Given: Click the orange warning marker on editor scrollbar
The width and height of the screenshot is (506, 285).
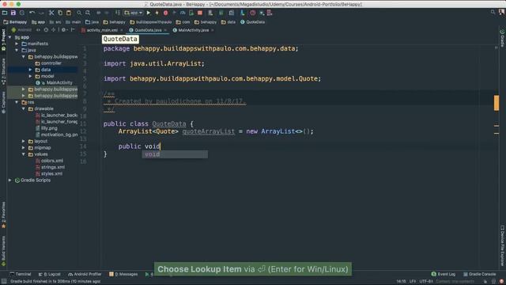Looking at the screenshot, I should [497, 103].
